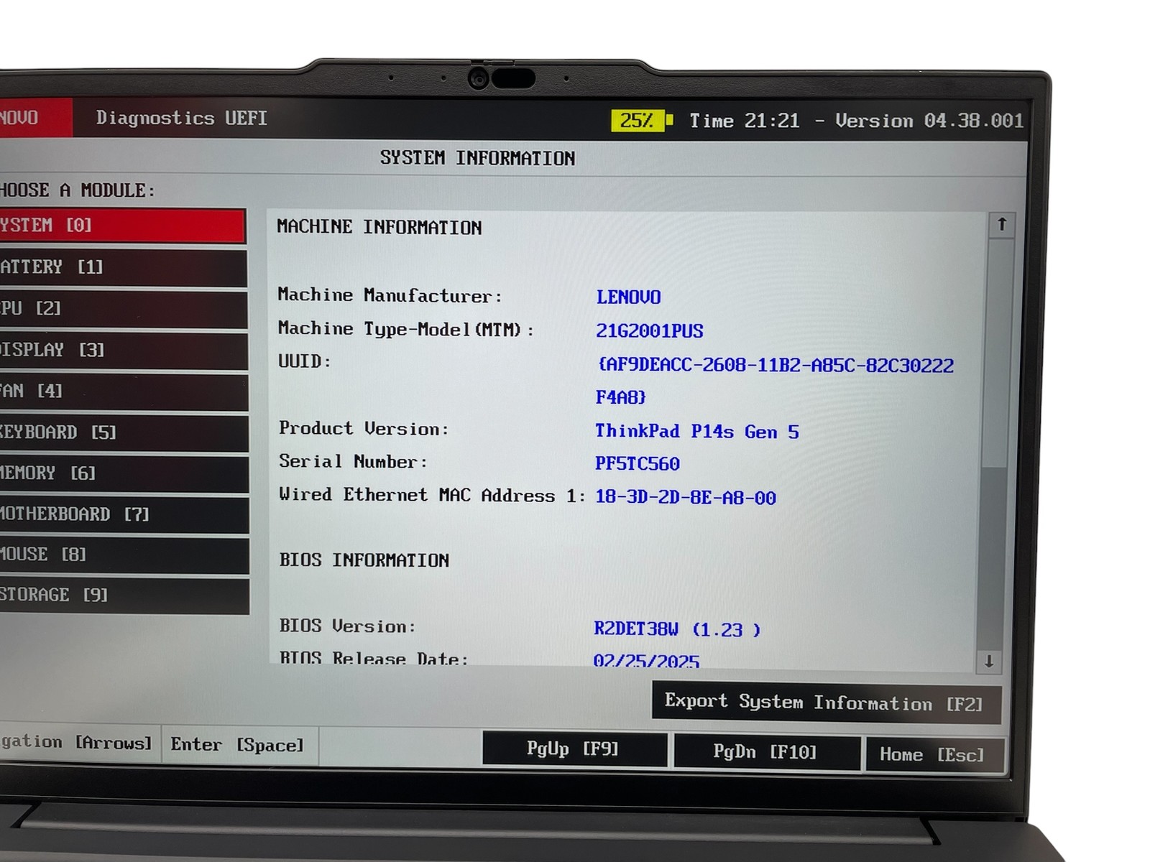Click the serial number PF5TC560

[637, 463]
